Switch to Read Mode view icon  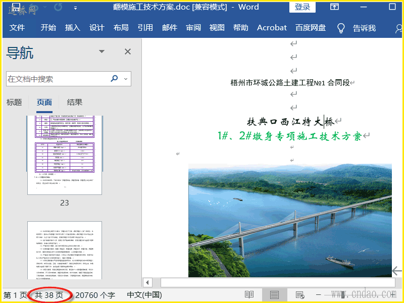tap(249, 295)
